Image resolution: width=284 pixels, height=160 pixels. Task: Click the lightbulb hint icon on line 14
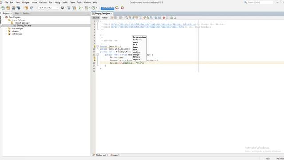coord(95,57)
